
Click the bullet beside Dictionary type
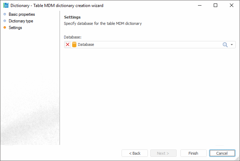5,21
